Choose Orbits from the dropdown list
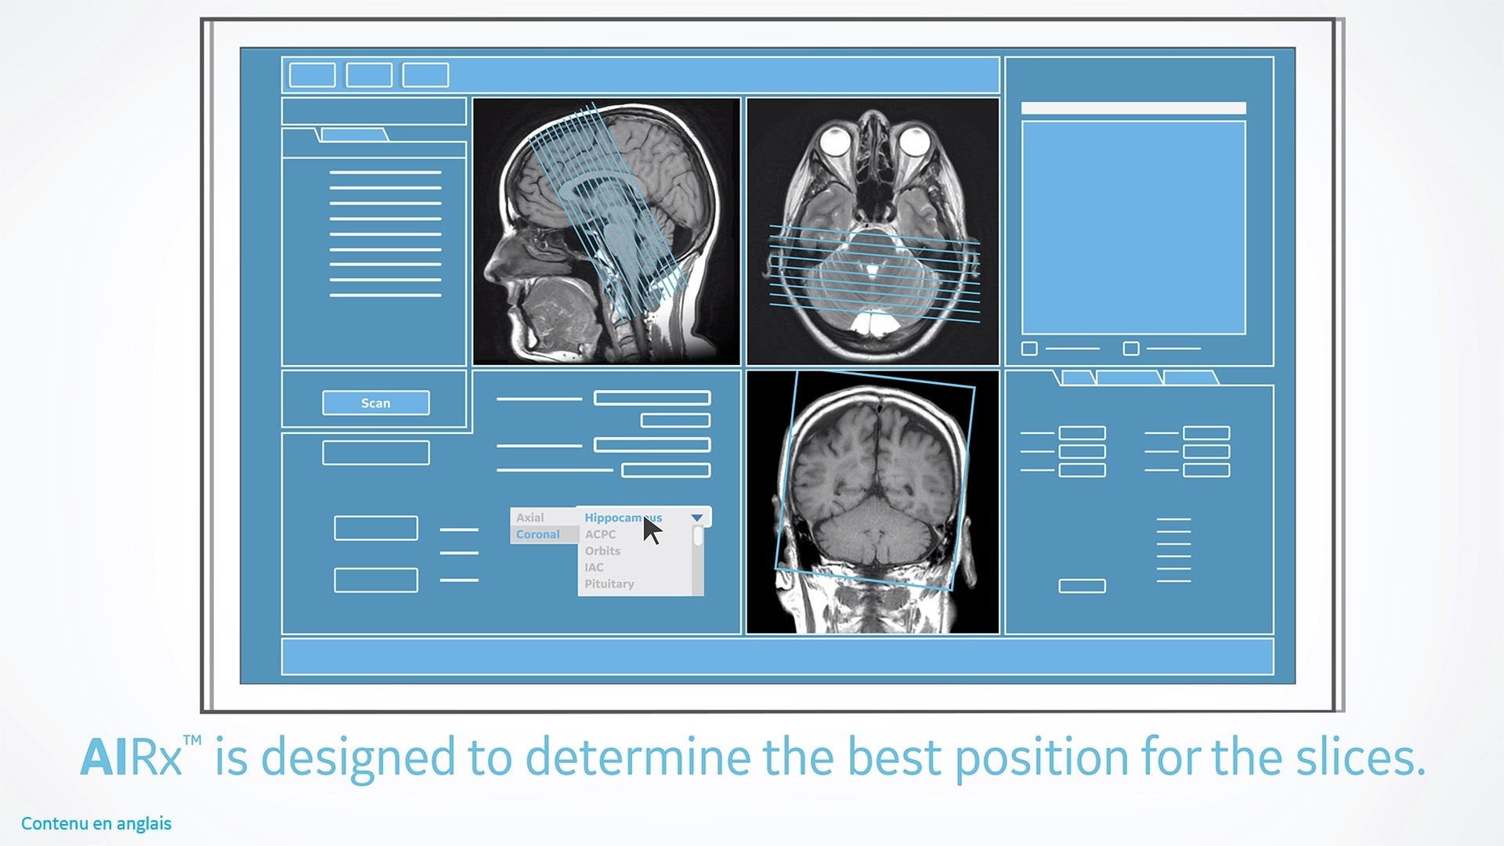 602,551
